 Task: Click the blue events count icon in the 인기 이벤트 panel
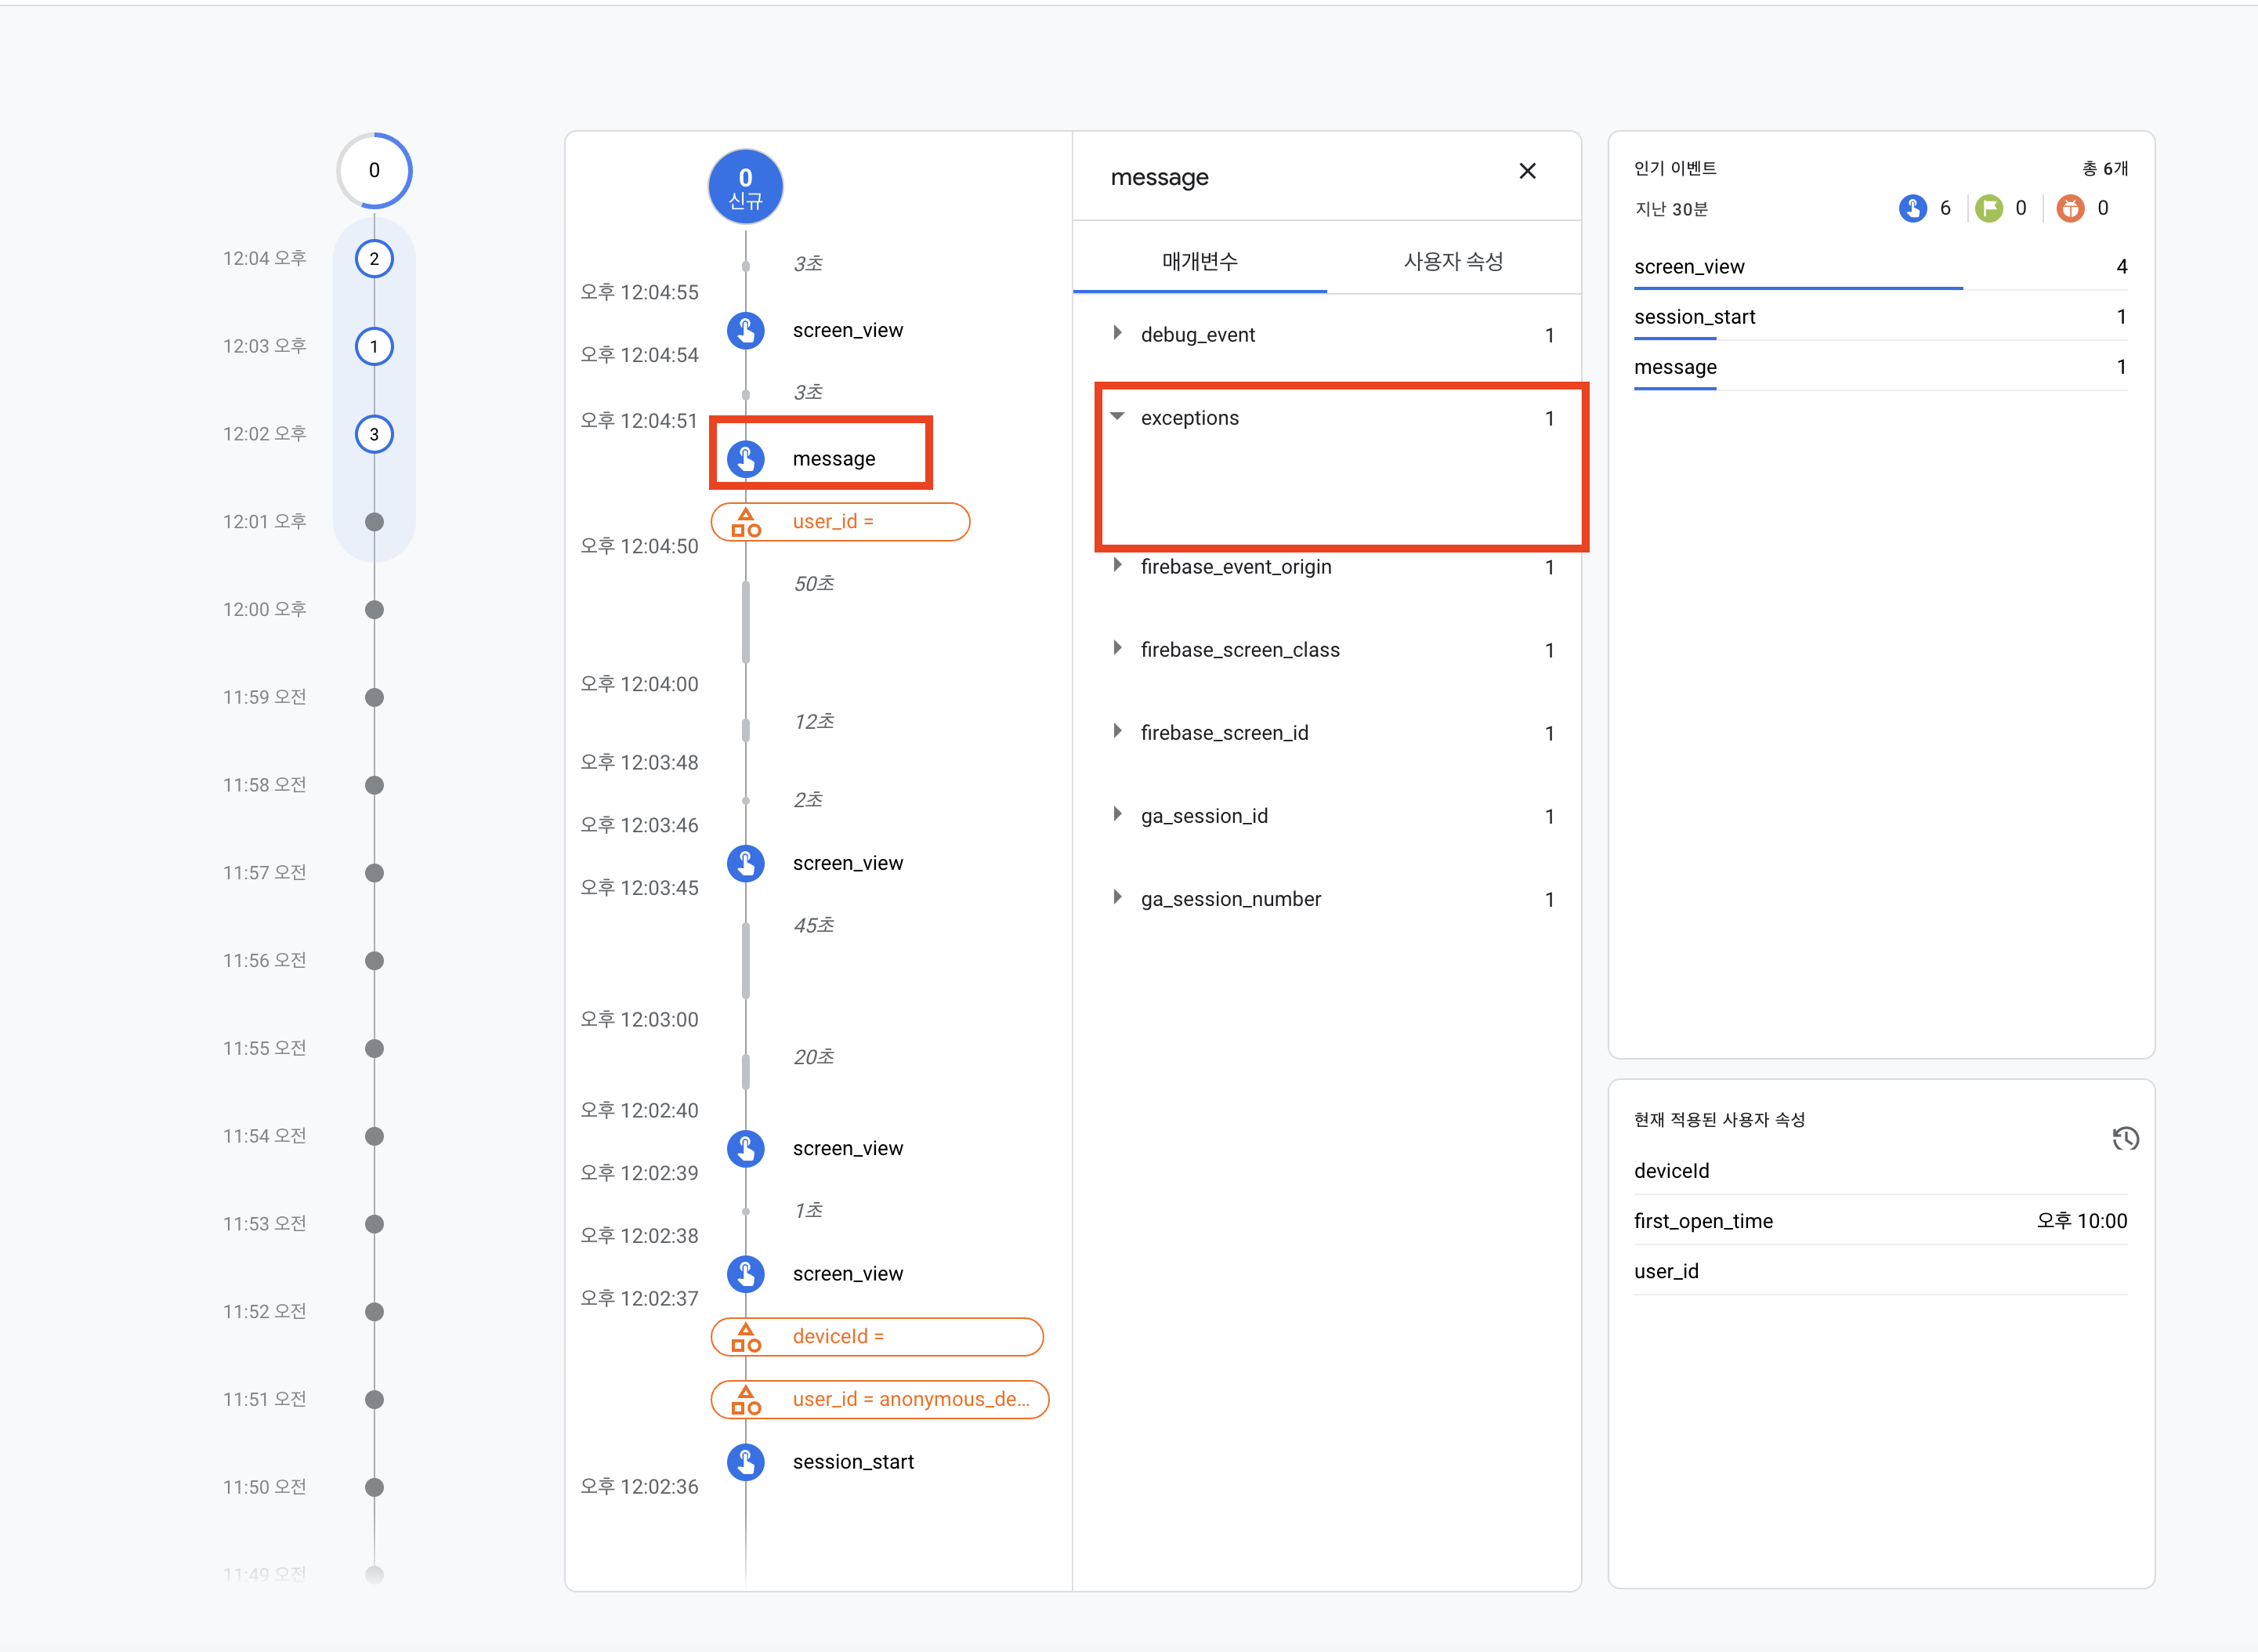click(1912, 208)
